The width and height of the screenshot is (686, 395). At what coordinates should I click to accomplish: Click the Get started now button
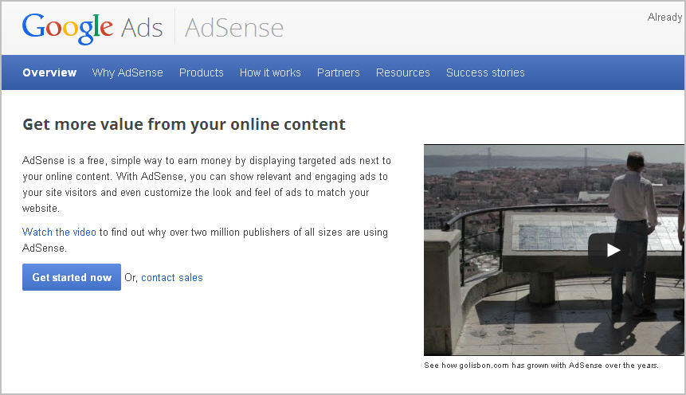coord(72,277)
